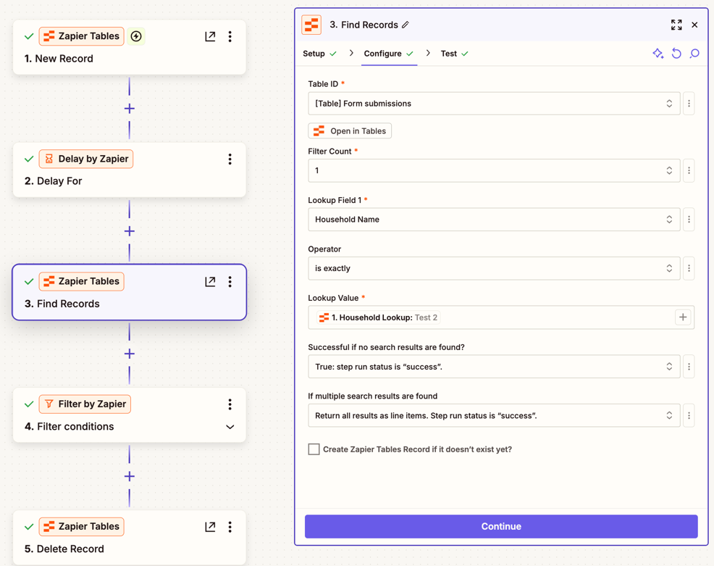The image size is (714, 566).
Task: Add step between New Record and Delay For
Action: 130,109
